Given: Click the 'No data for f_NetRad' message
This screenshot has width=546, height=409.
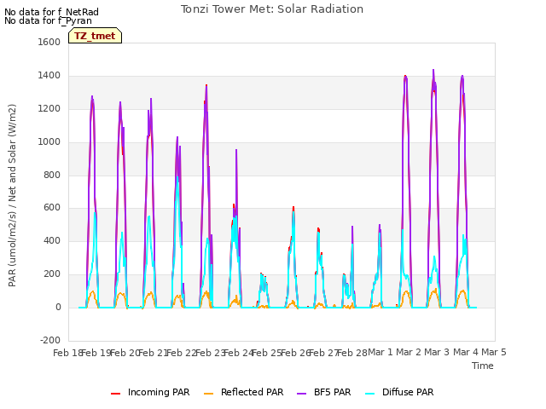Looking at the screenshot, I should click(x=51, y=12).
